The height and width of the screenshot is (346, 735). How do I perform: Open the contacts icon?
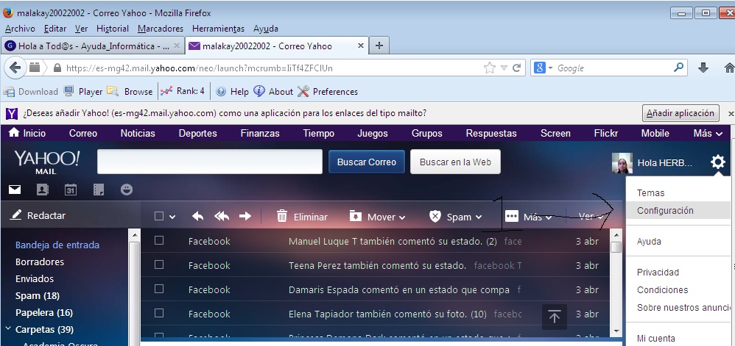click(43, 190)
